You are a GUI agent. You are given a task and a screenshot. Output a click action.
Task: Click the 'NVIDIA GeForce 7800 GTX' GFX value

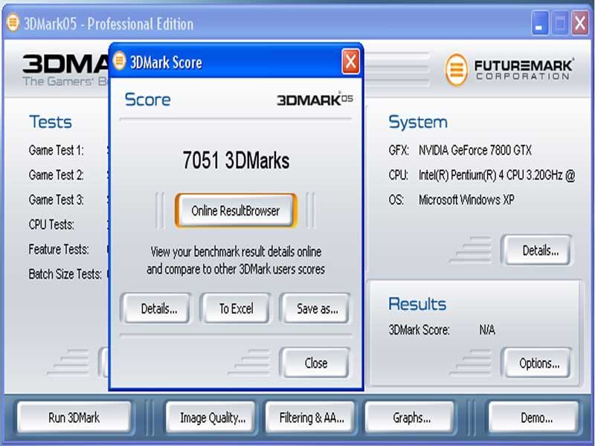point(475,150)
